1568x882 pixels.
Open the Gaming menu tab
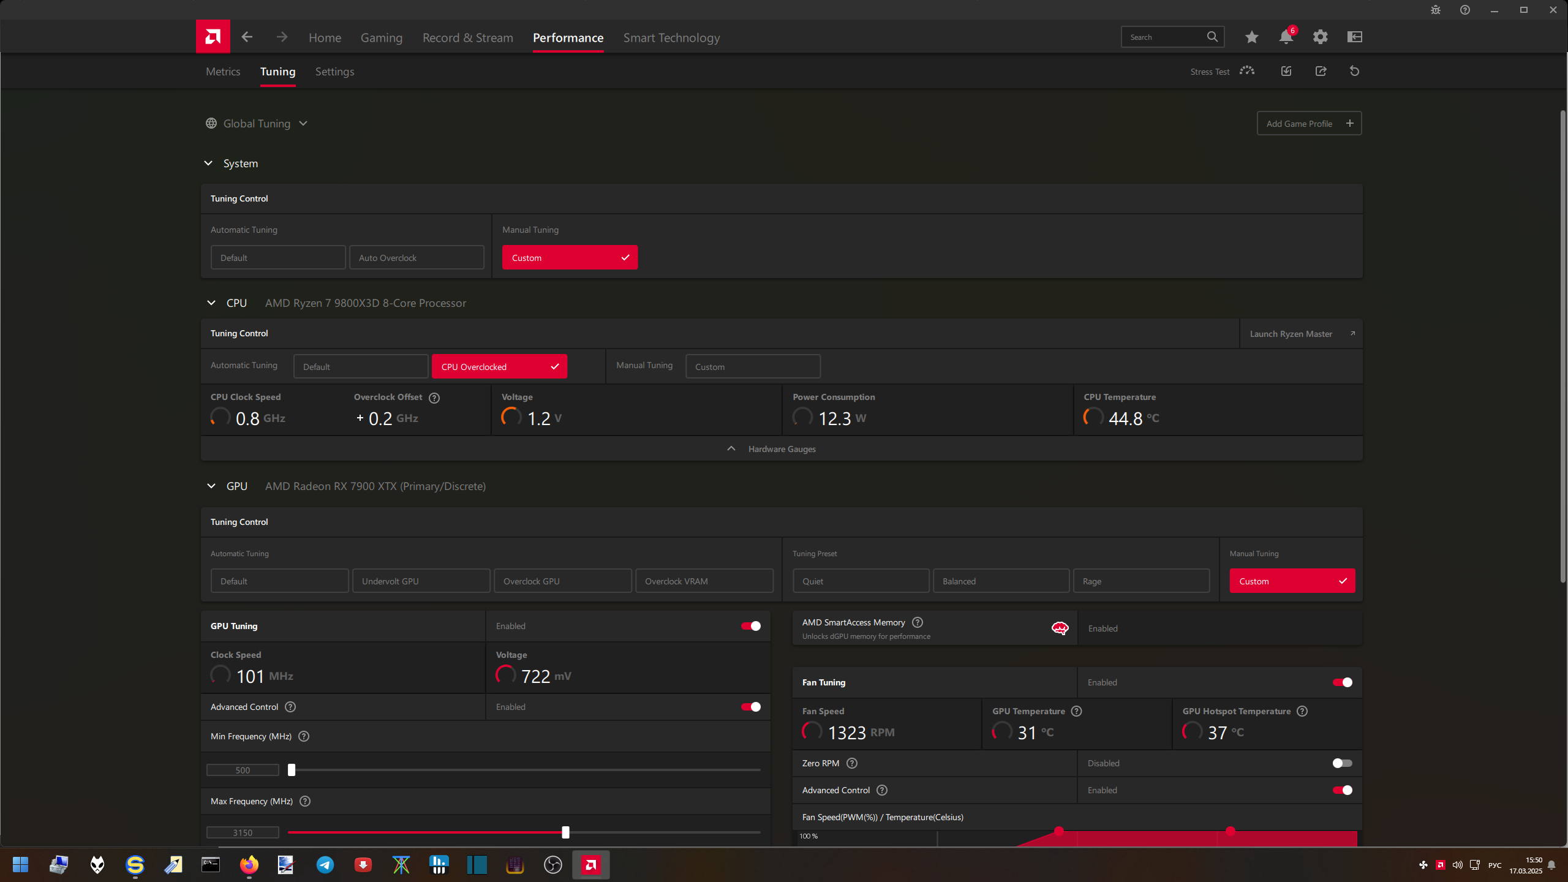(x=381, y=38)
